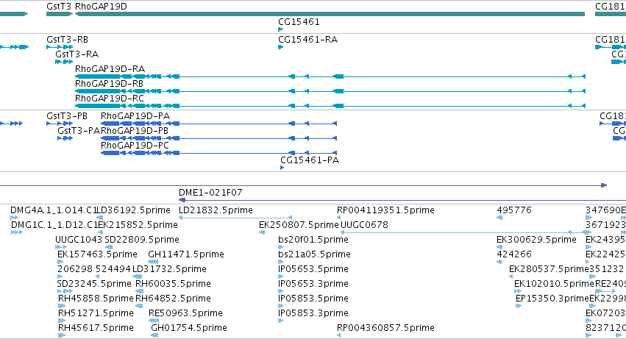The width and height of the screenshot is (626, 339).
Task: Select the LD31732.5prime EST label
Action: pyautogui.click(x=170, y=270)
